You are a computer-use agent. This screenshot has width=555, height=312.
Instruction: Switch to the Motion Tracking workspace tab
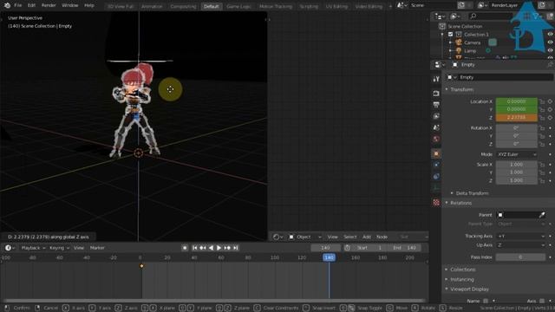(276, 6)
